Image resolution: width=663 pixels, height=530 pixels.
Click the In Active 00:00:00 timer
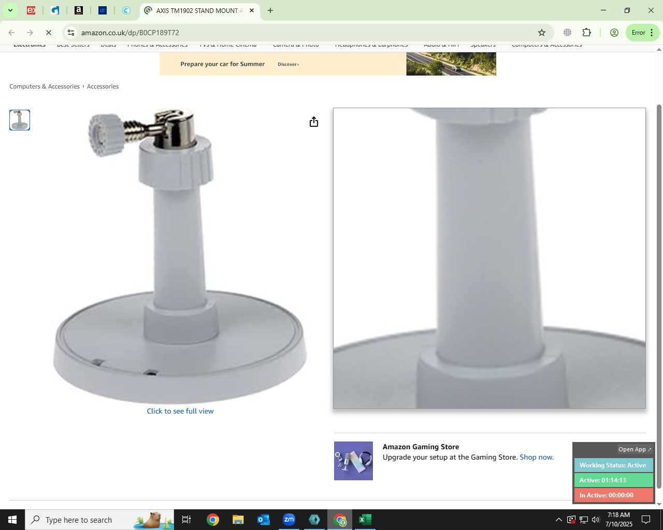point(613,495)
